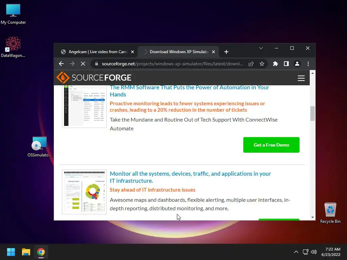
Task: Click the Chrome taskbar icon
Action: [41, 252]
